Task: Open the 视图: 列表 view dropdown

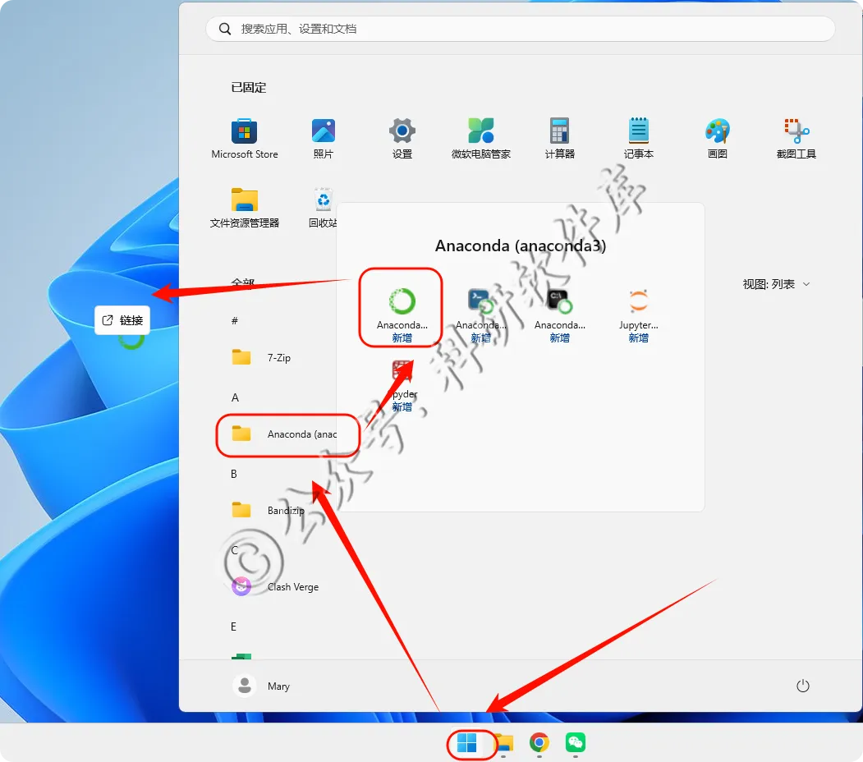Action: [776, 284]
